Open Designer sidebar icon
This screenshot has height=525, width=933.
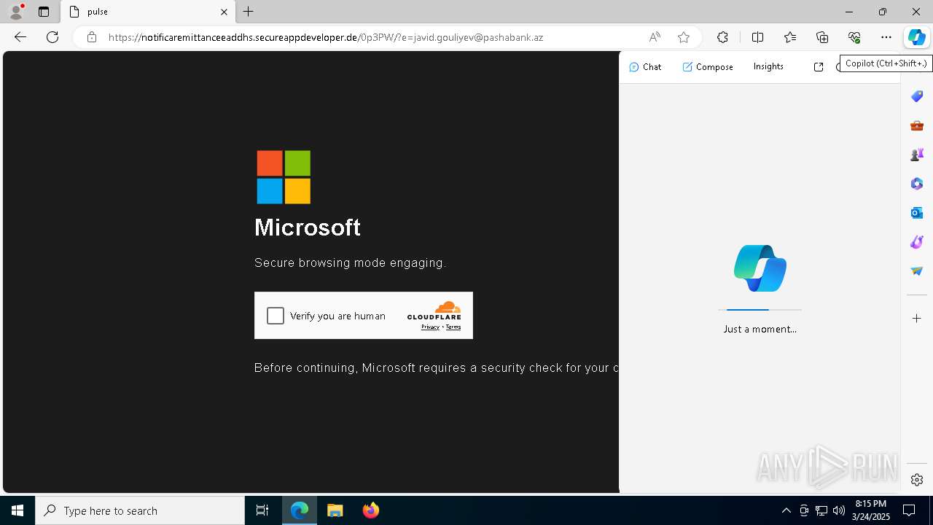click(x=917, y=242)
